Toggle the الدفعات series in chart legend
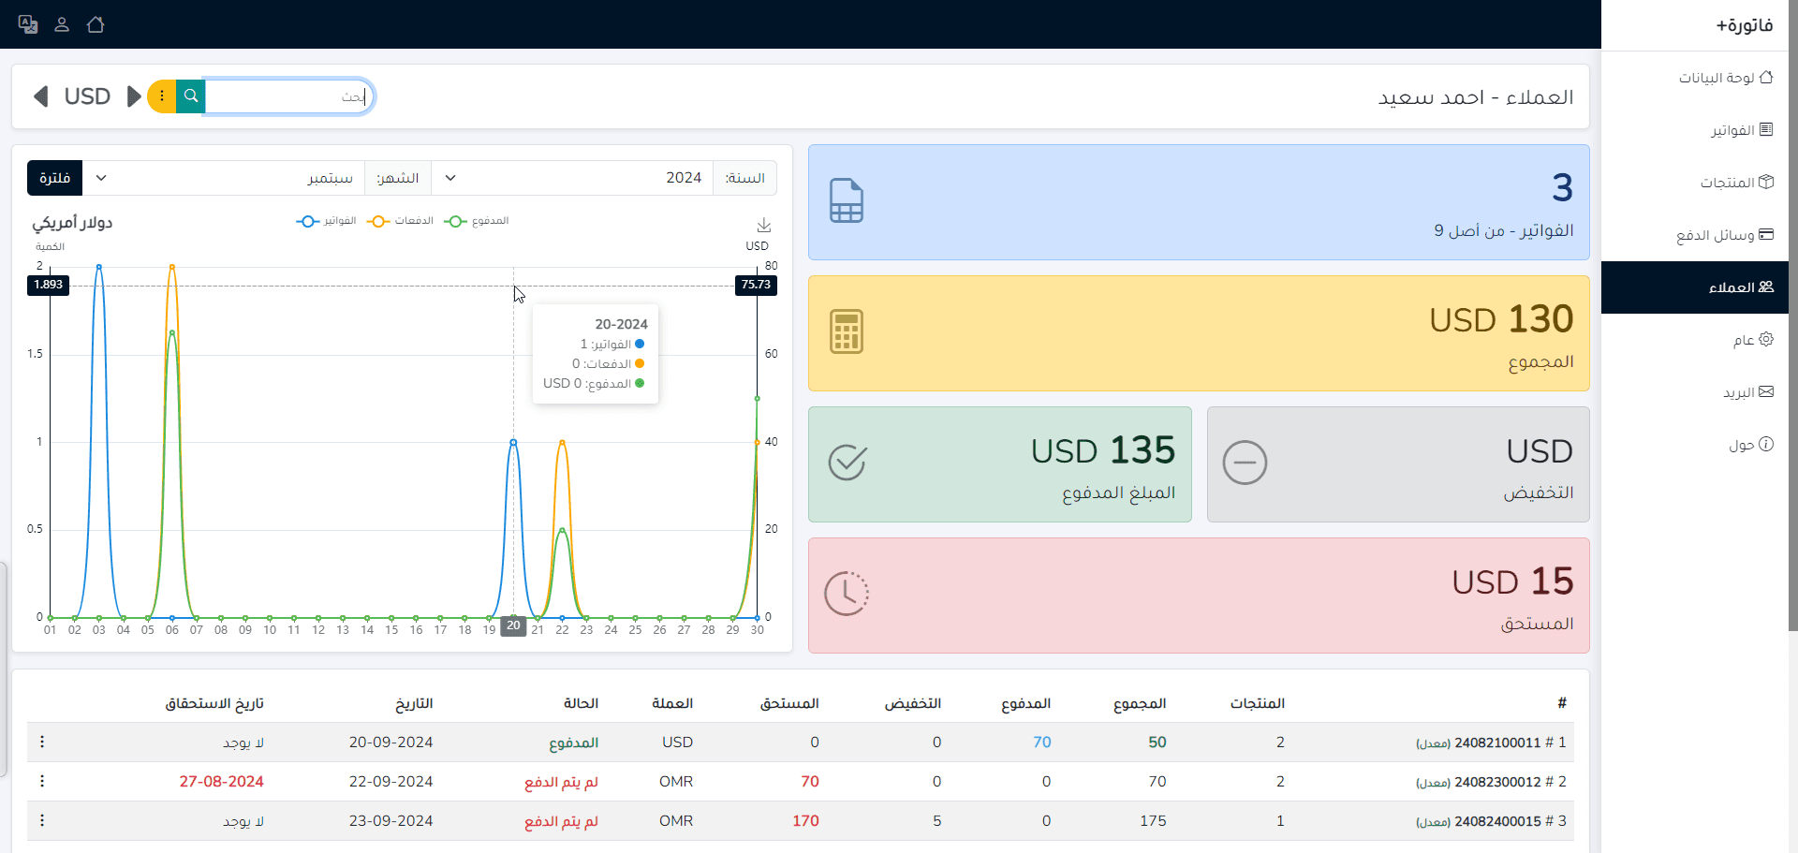Viewport: 1798px width, 853px height. pos(402,221)
